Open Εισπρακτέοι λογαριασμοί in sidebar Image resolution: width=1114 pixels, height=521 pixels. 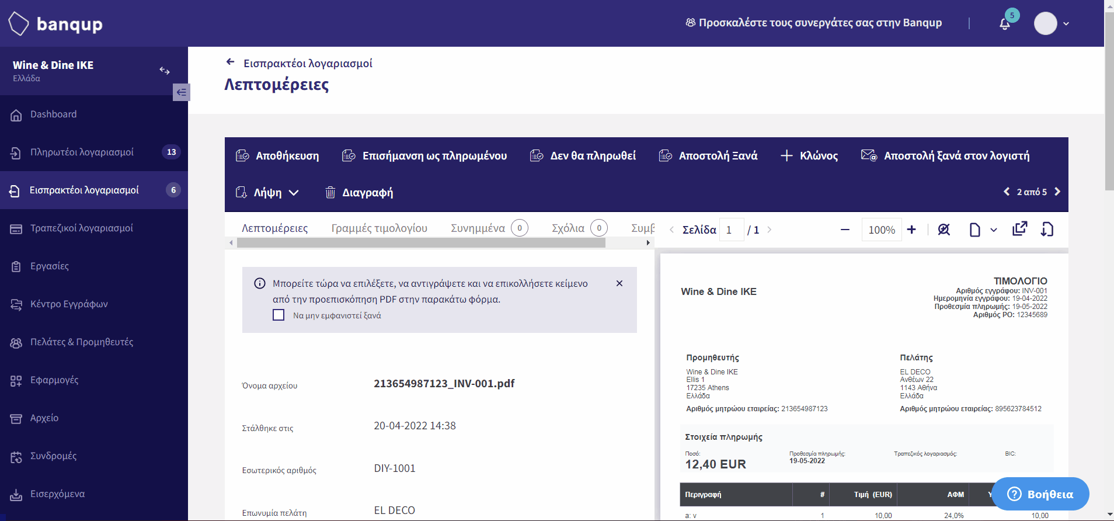pyautogui.click(x=94, y=190)
